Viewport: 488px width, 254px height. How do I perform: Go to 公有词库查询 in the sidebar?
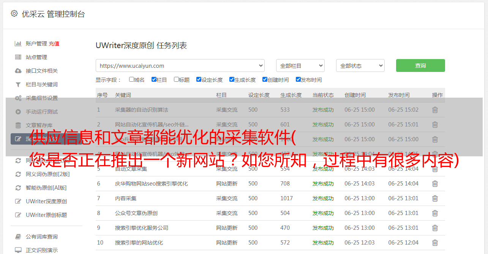pos(42,237)
